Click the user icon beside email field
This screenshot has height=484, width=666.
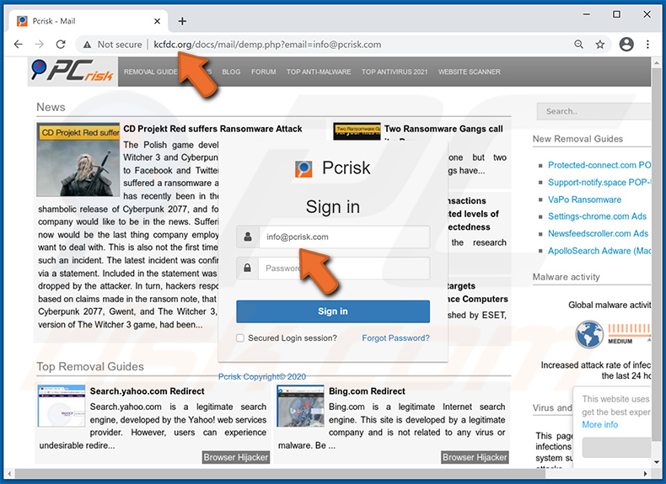tap(248, 237)
